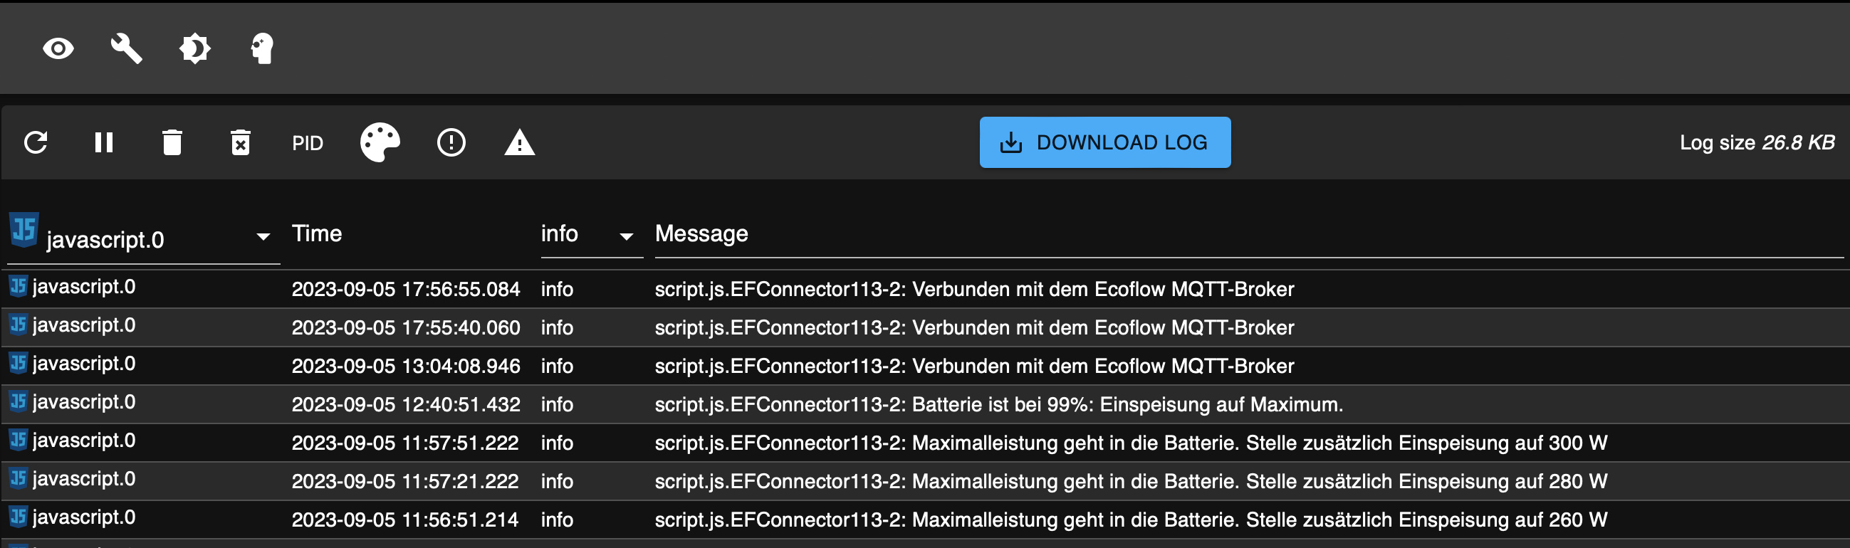Click the message ending 'Einspeisung auf 280 W'
The width and height of the screenshot is (1850, 548).
1130,481
